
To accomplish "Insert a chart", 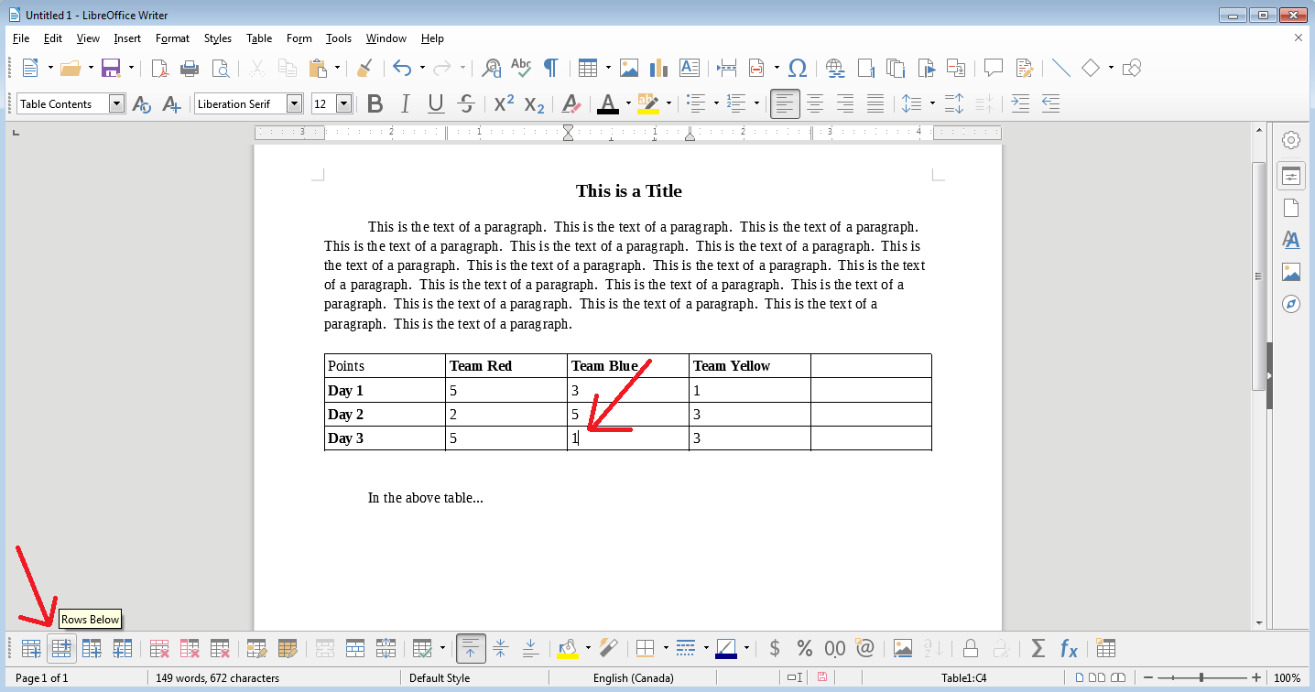I will pos(658,68).
